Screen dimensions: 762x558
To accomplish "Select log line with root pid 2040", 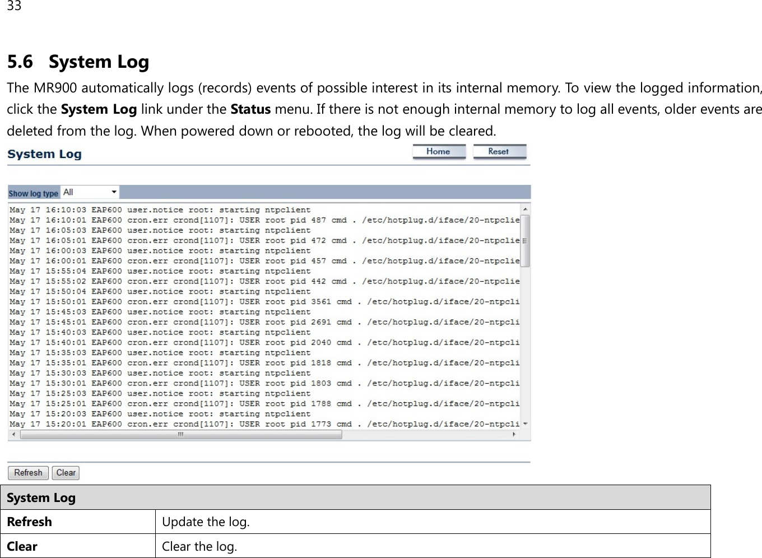I will [x=264, y=342].
